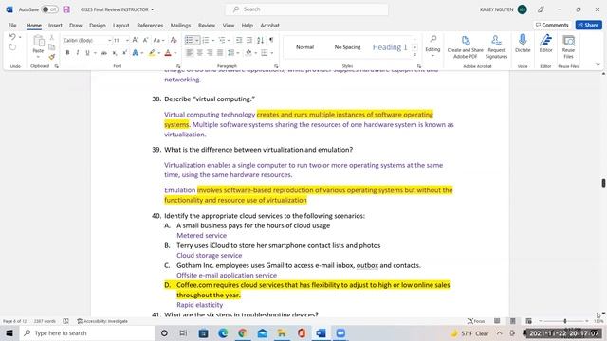Open the Editing dropdown
Screen dimensions: 607x341
tap(432, 46)
